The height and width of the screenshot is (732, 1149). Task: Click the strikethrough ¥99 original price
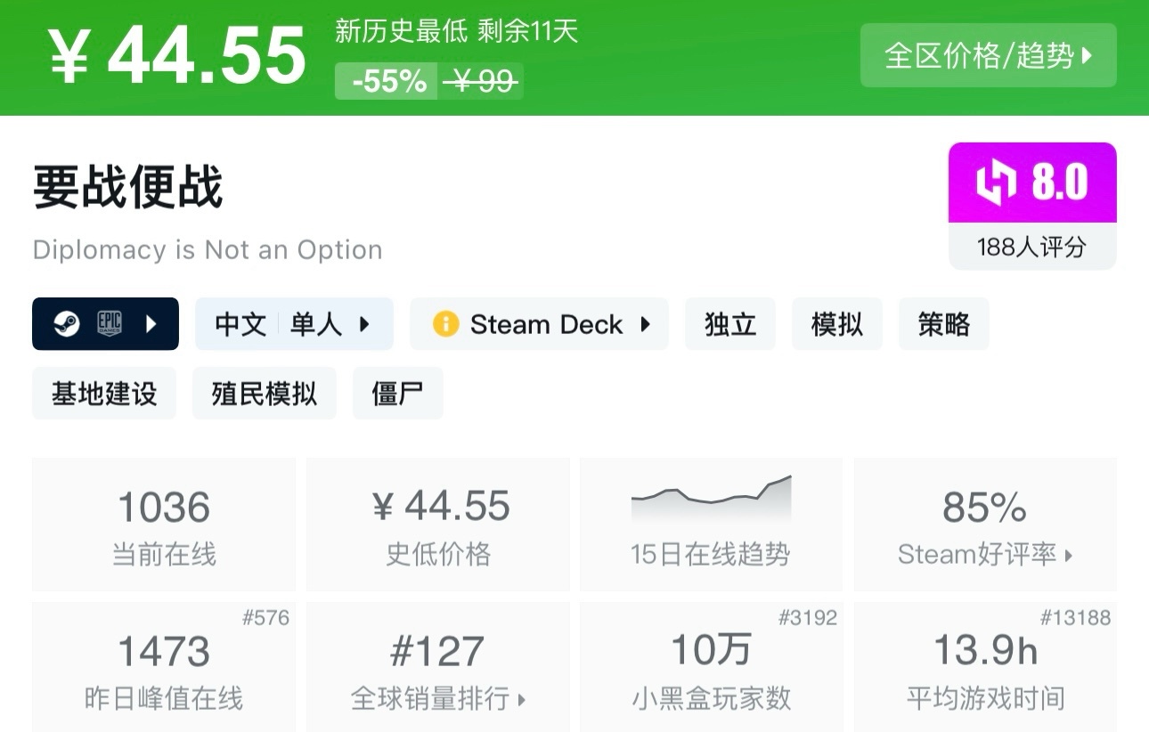pos(479,81)
